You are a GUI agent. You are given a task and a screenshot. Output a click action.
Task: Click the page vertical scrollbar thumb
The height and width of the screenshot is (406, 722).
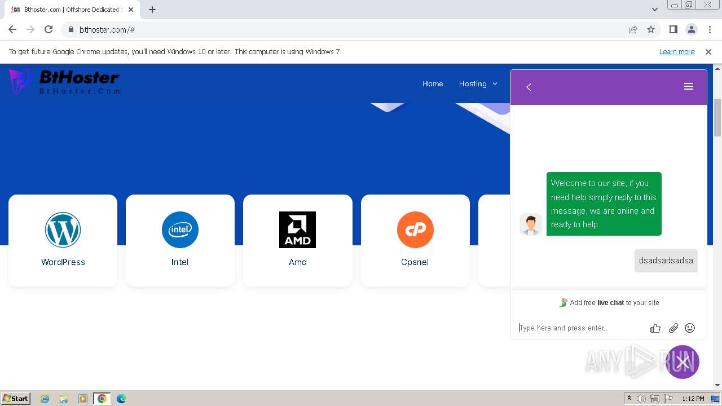717,117
